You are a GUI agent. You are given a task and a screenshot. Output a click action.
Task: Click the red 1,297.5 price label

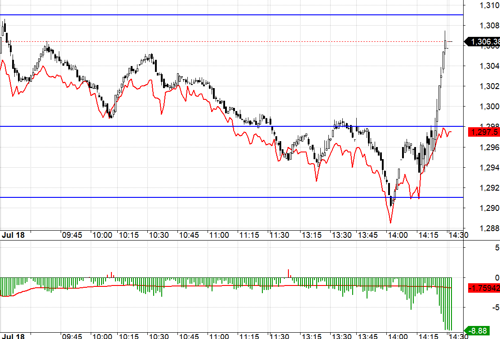[x=483, y=132]
